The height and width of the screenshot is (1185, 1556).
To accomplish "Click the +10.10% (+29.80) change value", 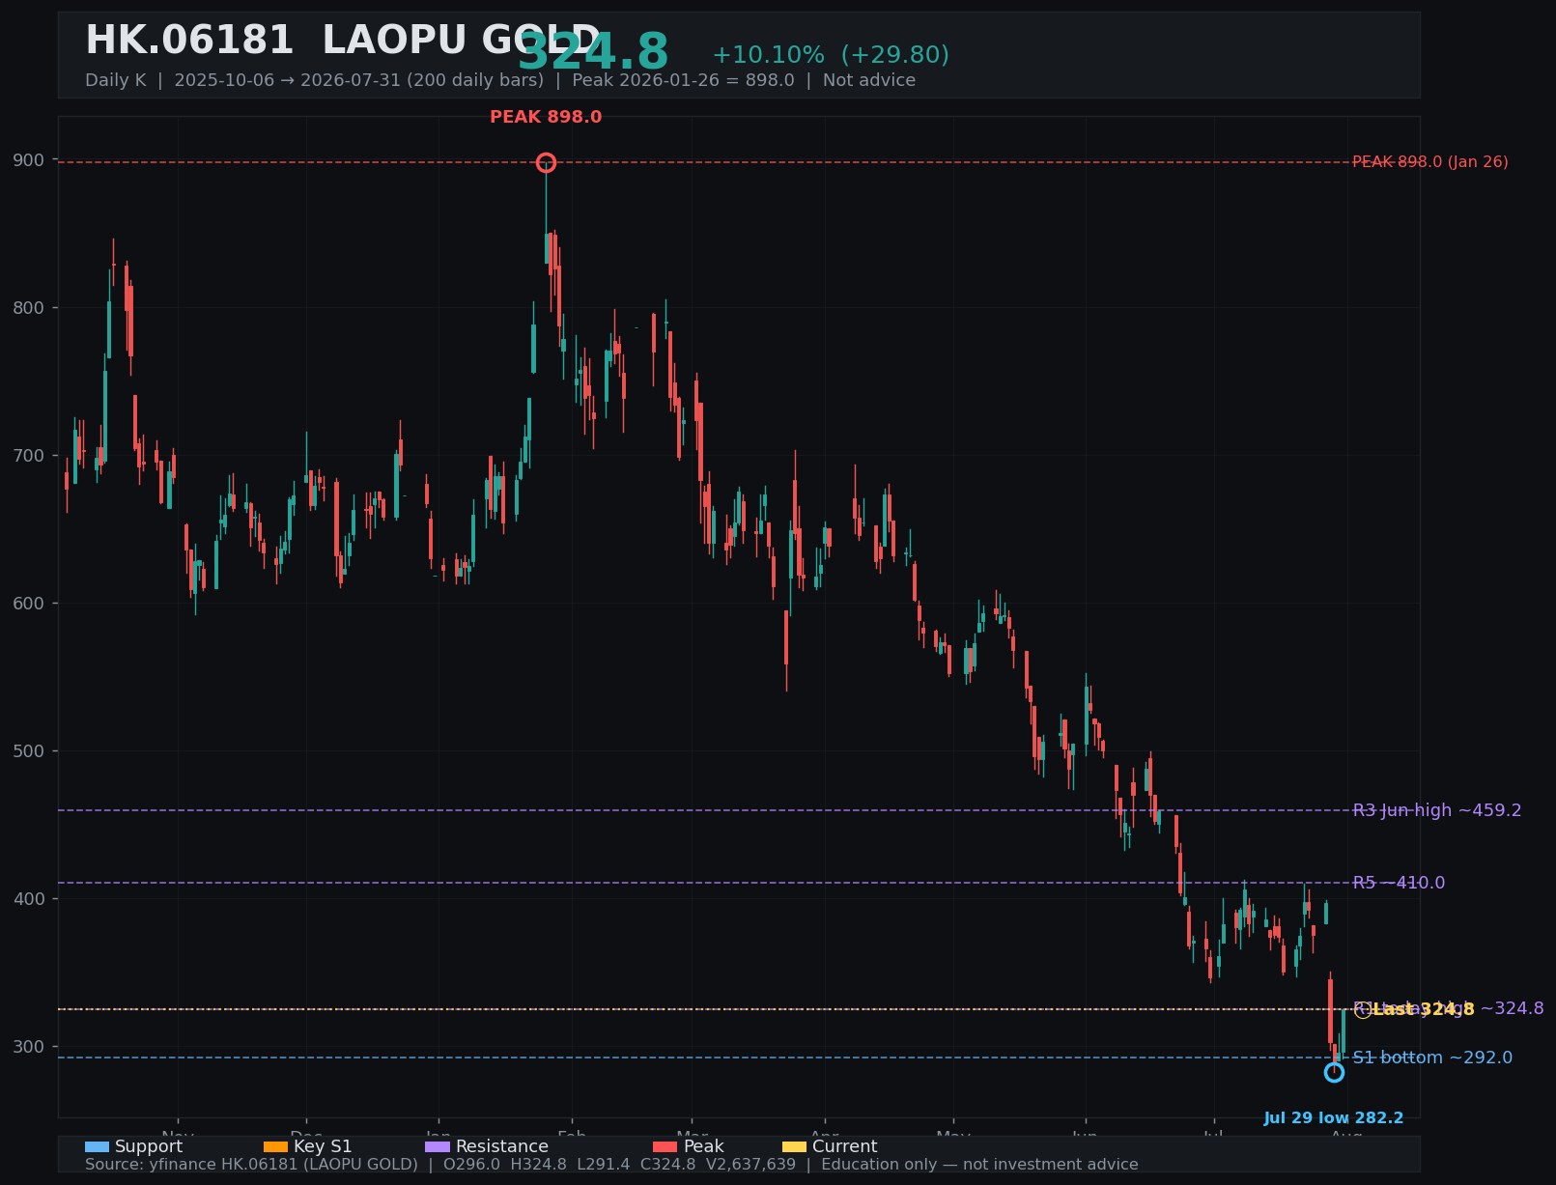I will click(831, 55).
